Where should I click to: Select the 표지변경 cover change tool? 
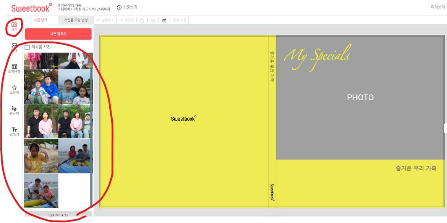pos(14,69)
